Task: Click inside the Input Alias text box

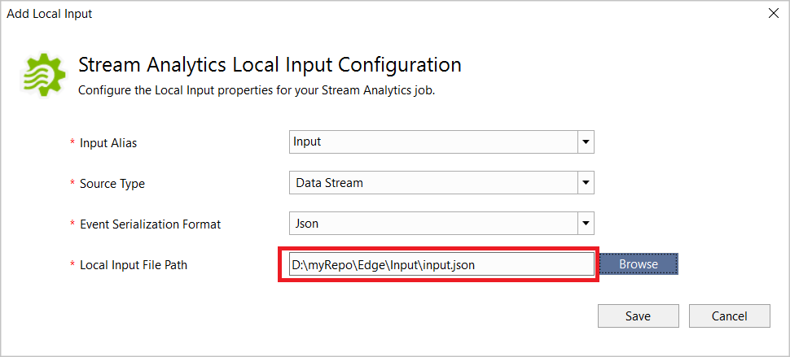Action: (433, 142)
